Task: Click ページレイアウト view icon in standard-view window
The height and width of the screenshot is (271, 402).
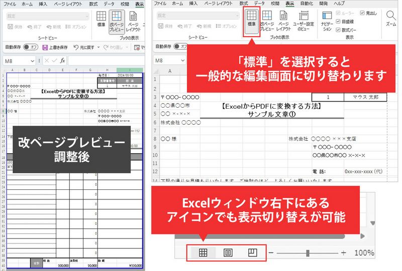Action: pos(283,21)
